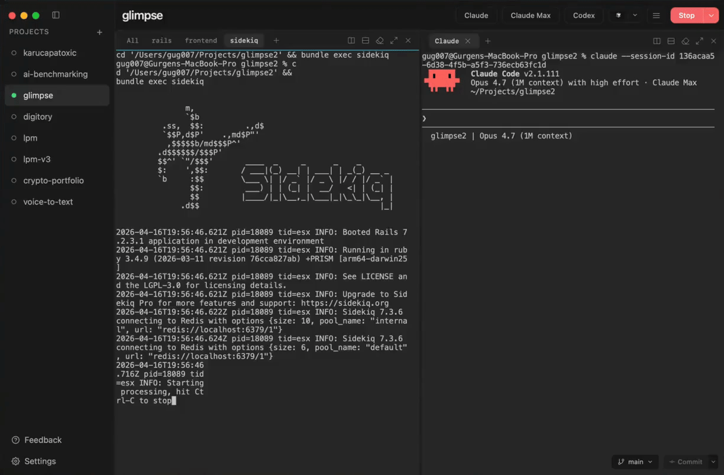Expand the sidekiq pane to fullscreen

(394, 41)
